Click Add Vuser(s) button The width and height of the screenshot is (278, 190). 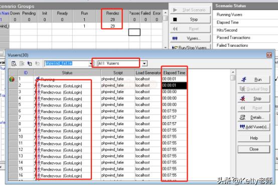click(x=254, y=127)
